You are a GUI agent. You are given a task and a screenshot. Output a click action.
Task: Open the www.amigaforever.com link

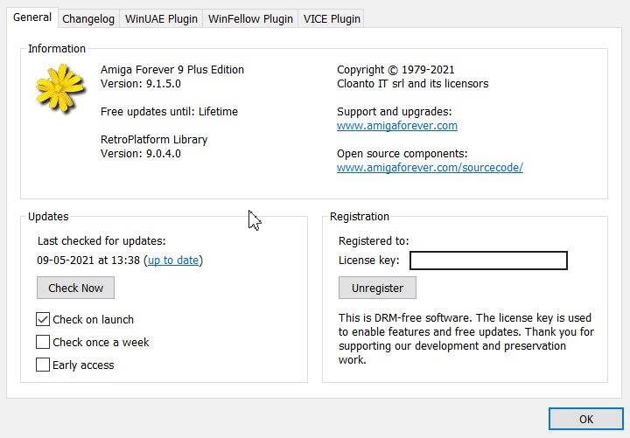[397, 126]
